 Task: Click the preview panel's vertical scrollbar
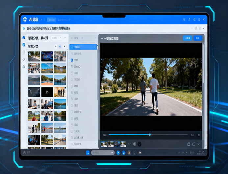click(x=203, y=64)
